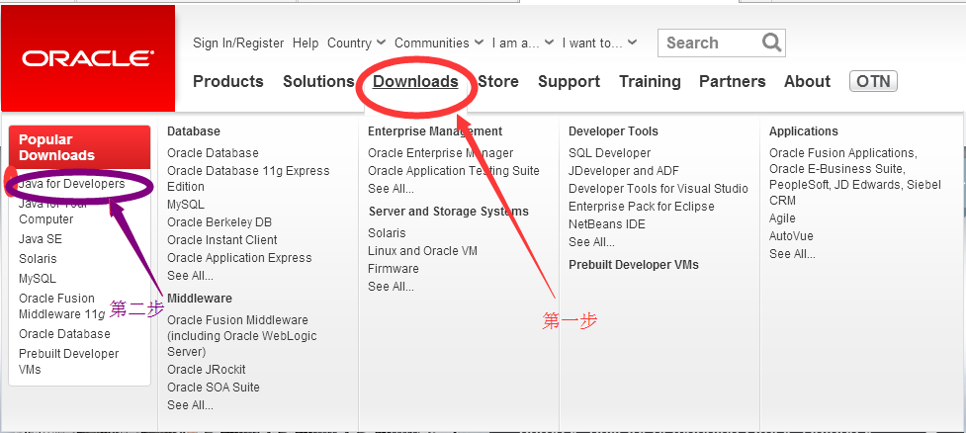Image resolution: width=966 pixels, height=433 pixels.
Task: Open SQL Developer link
Action: [x=609, y=153]
